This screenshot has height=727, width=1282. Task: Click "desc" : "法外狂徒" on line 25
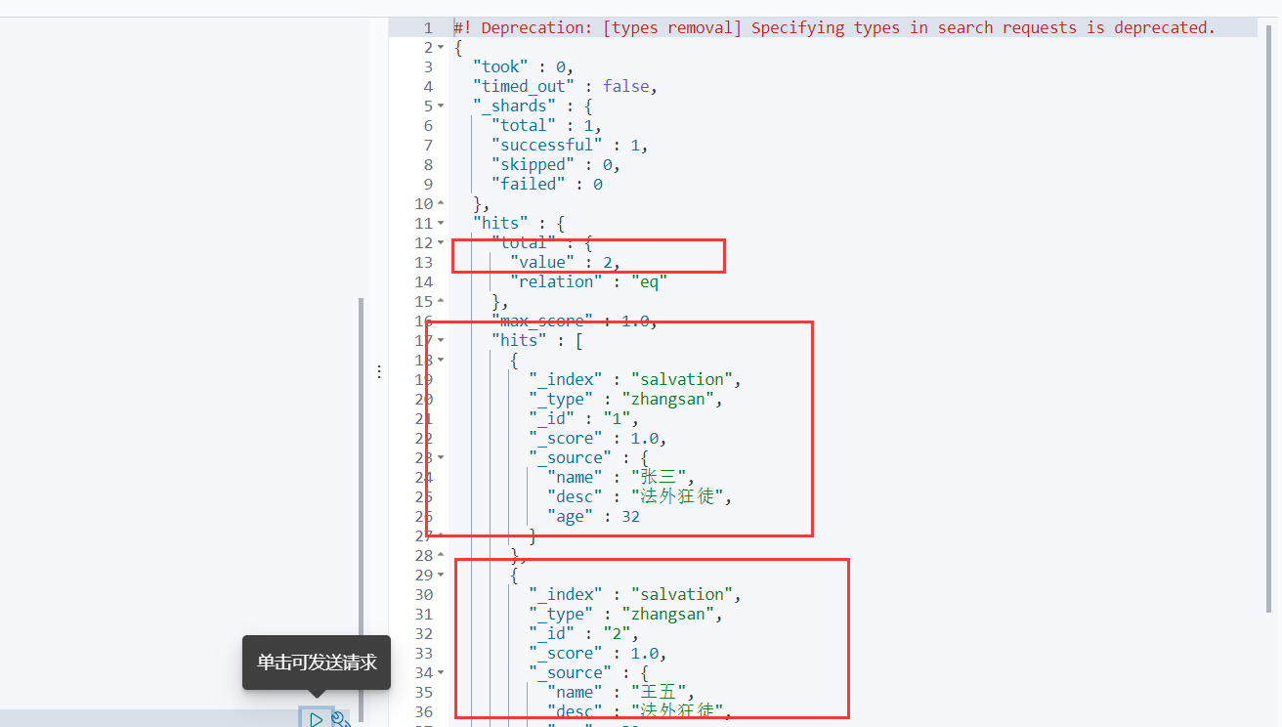click(639, 496)
